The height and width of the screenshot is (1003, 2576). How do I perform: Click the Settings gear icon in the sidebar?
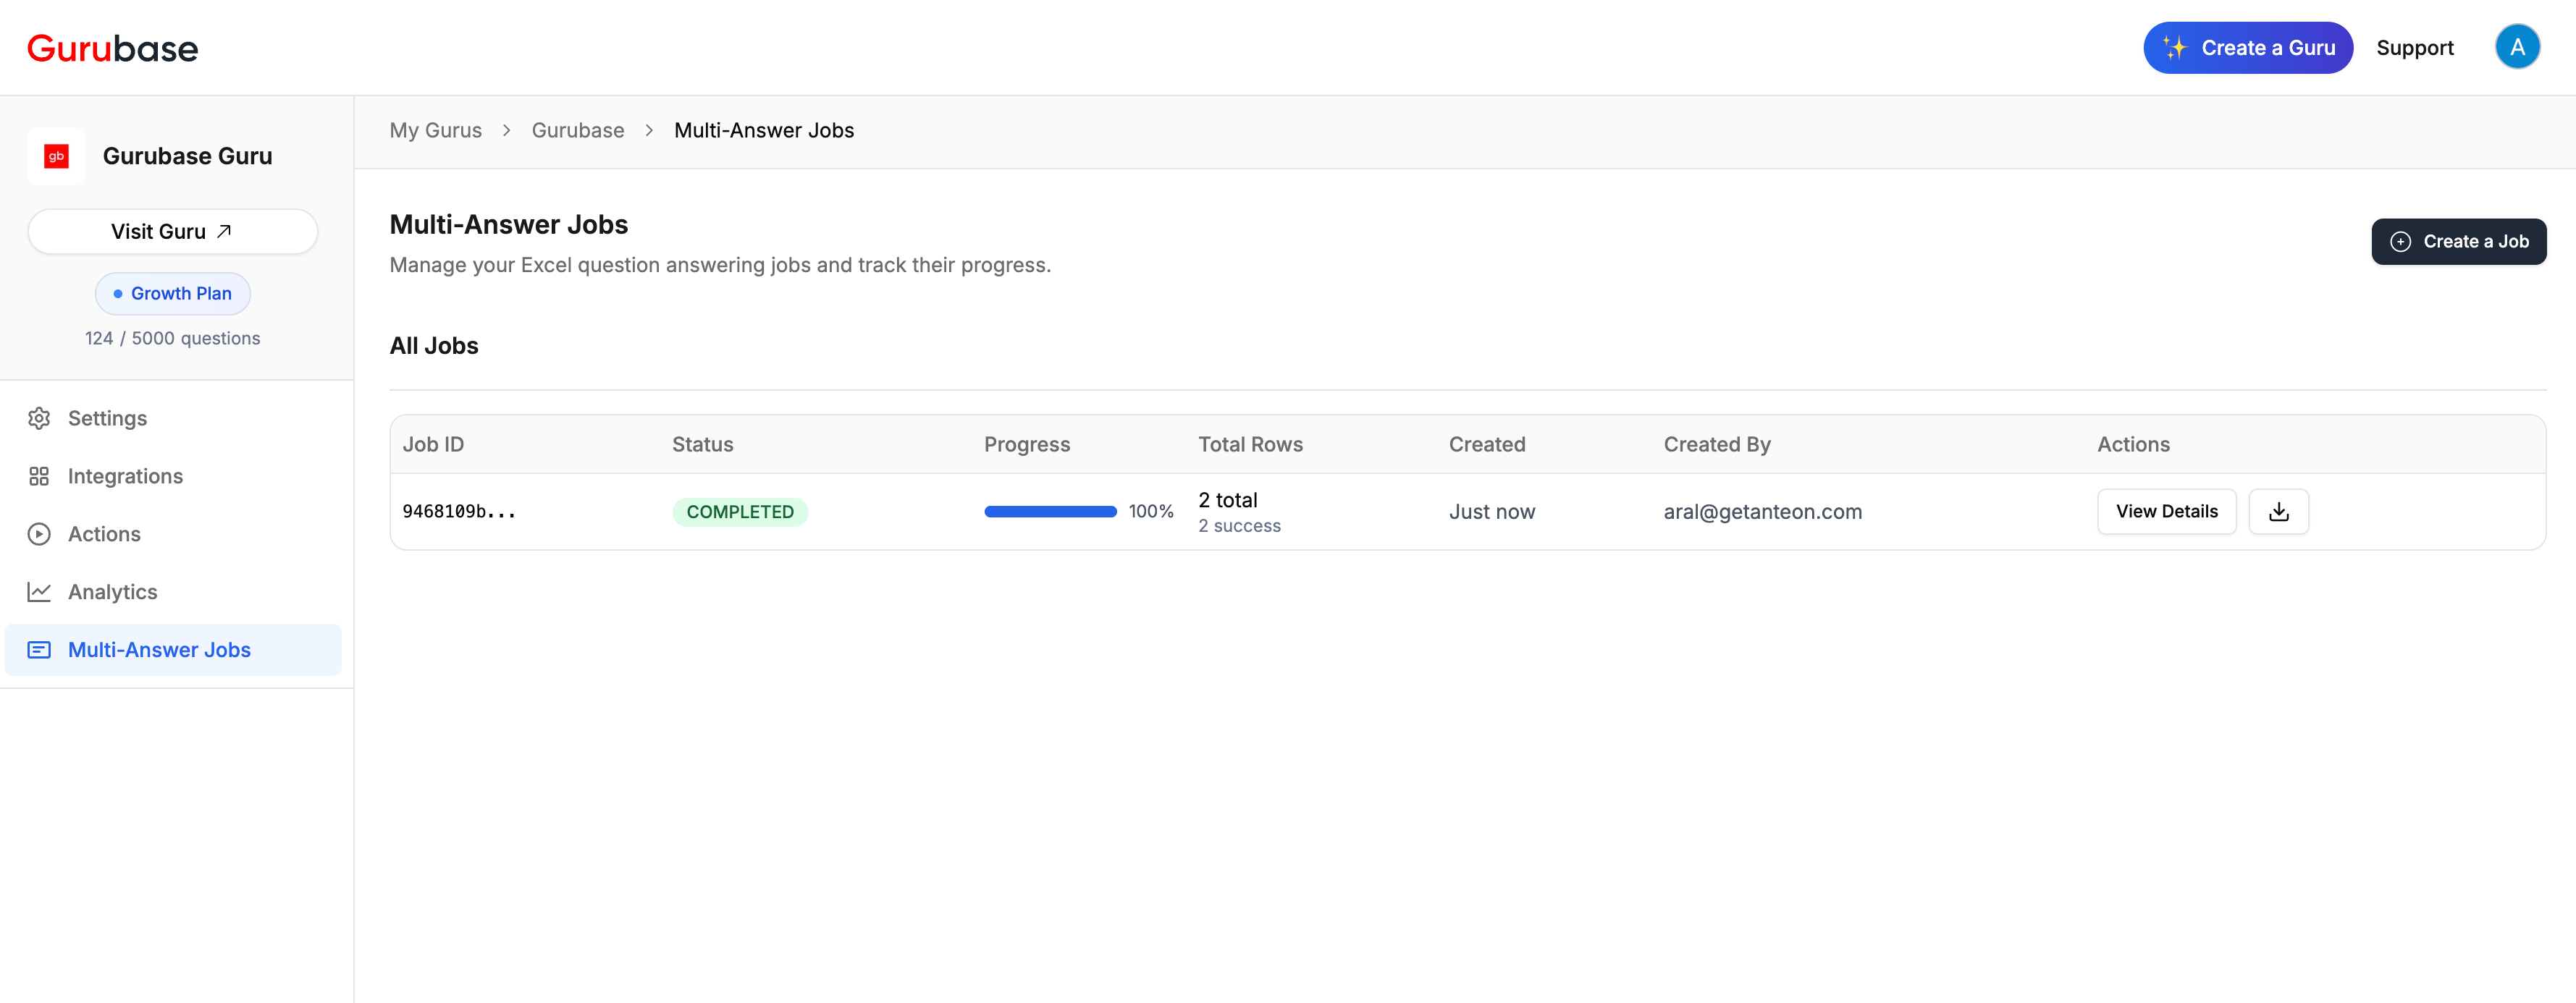(x=39, y=418)
